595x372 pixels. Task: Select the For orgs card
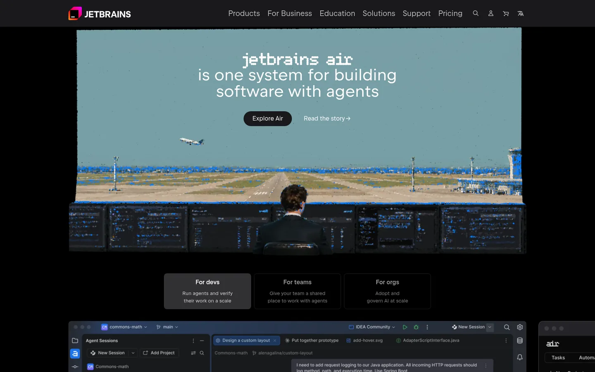387,291
